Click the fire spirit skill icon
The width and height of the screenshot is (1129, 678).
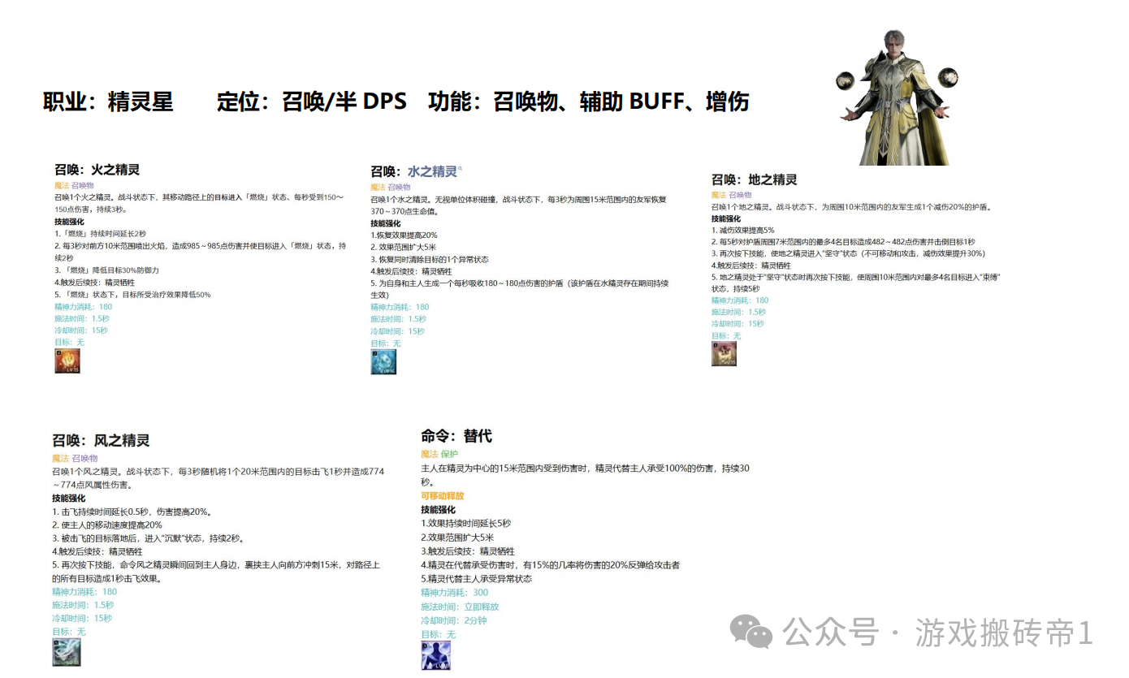pyautogui.click(x=67, y=361)
